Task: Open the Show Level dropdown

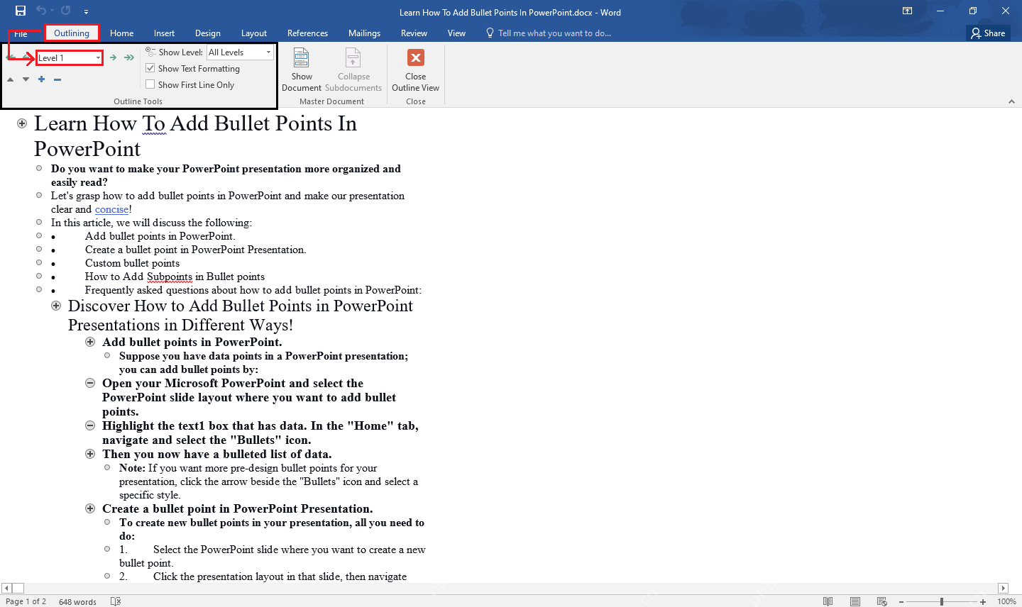Action: coord(268,52)
